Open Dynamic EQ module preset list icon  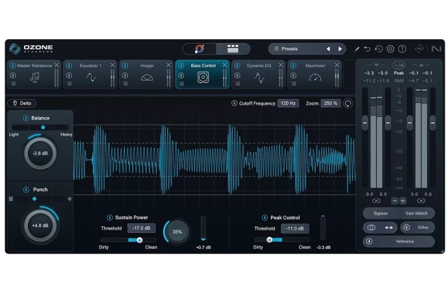[237, 84]
